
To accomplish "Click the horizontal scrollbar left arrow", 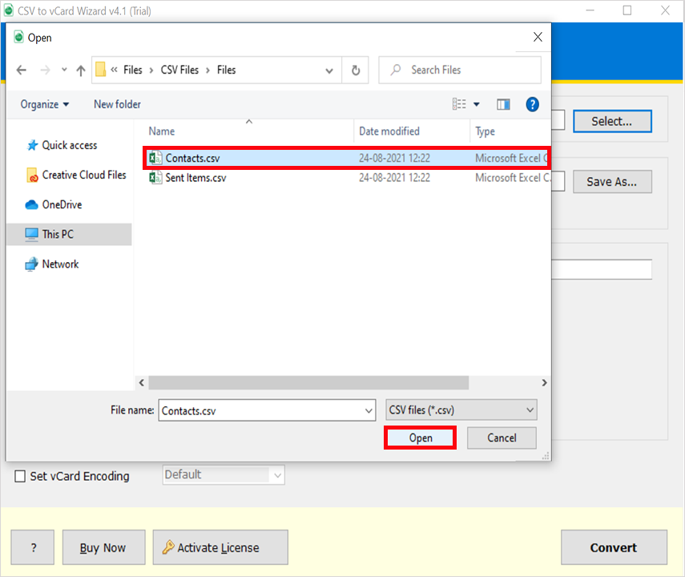I will 142,382.
